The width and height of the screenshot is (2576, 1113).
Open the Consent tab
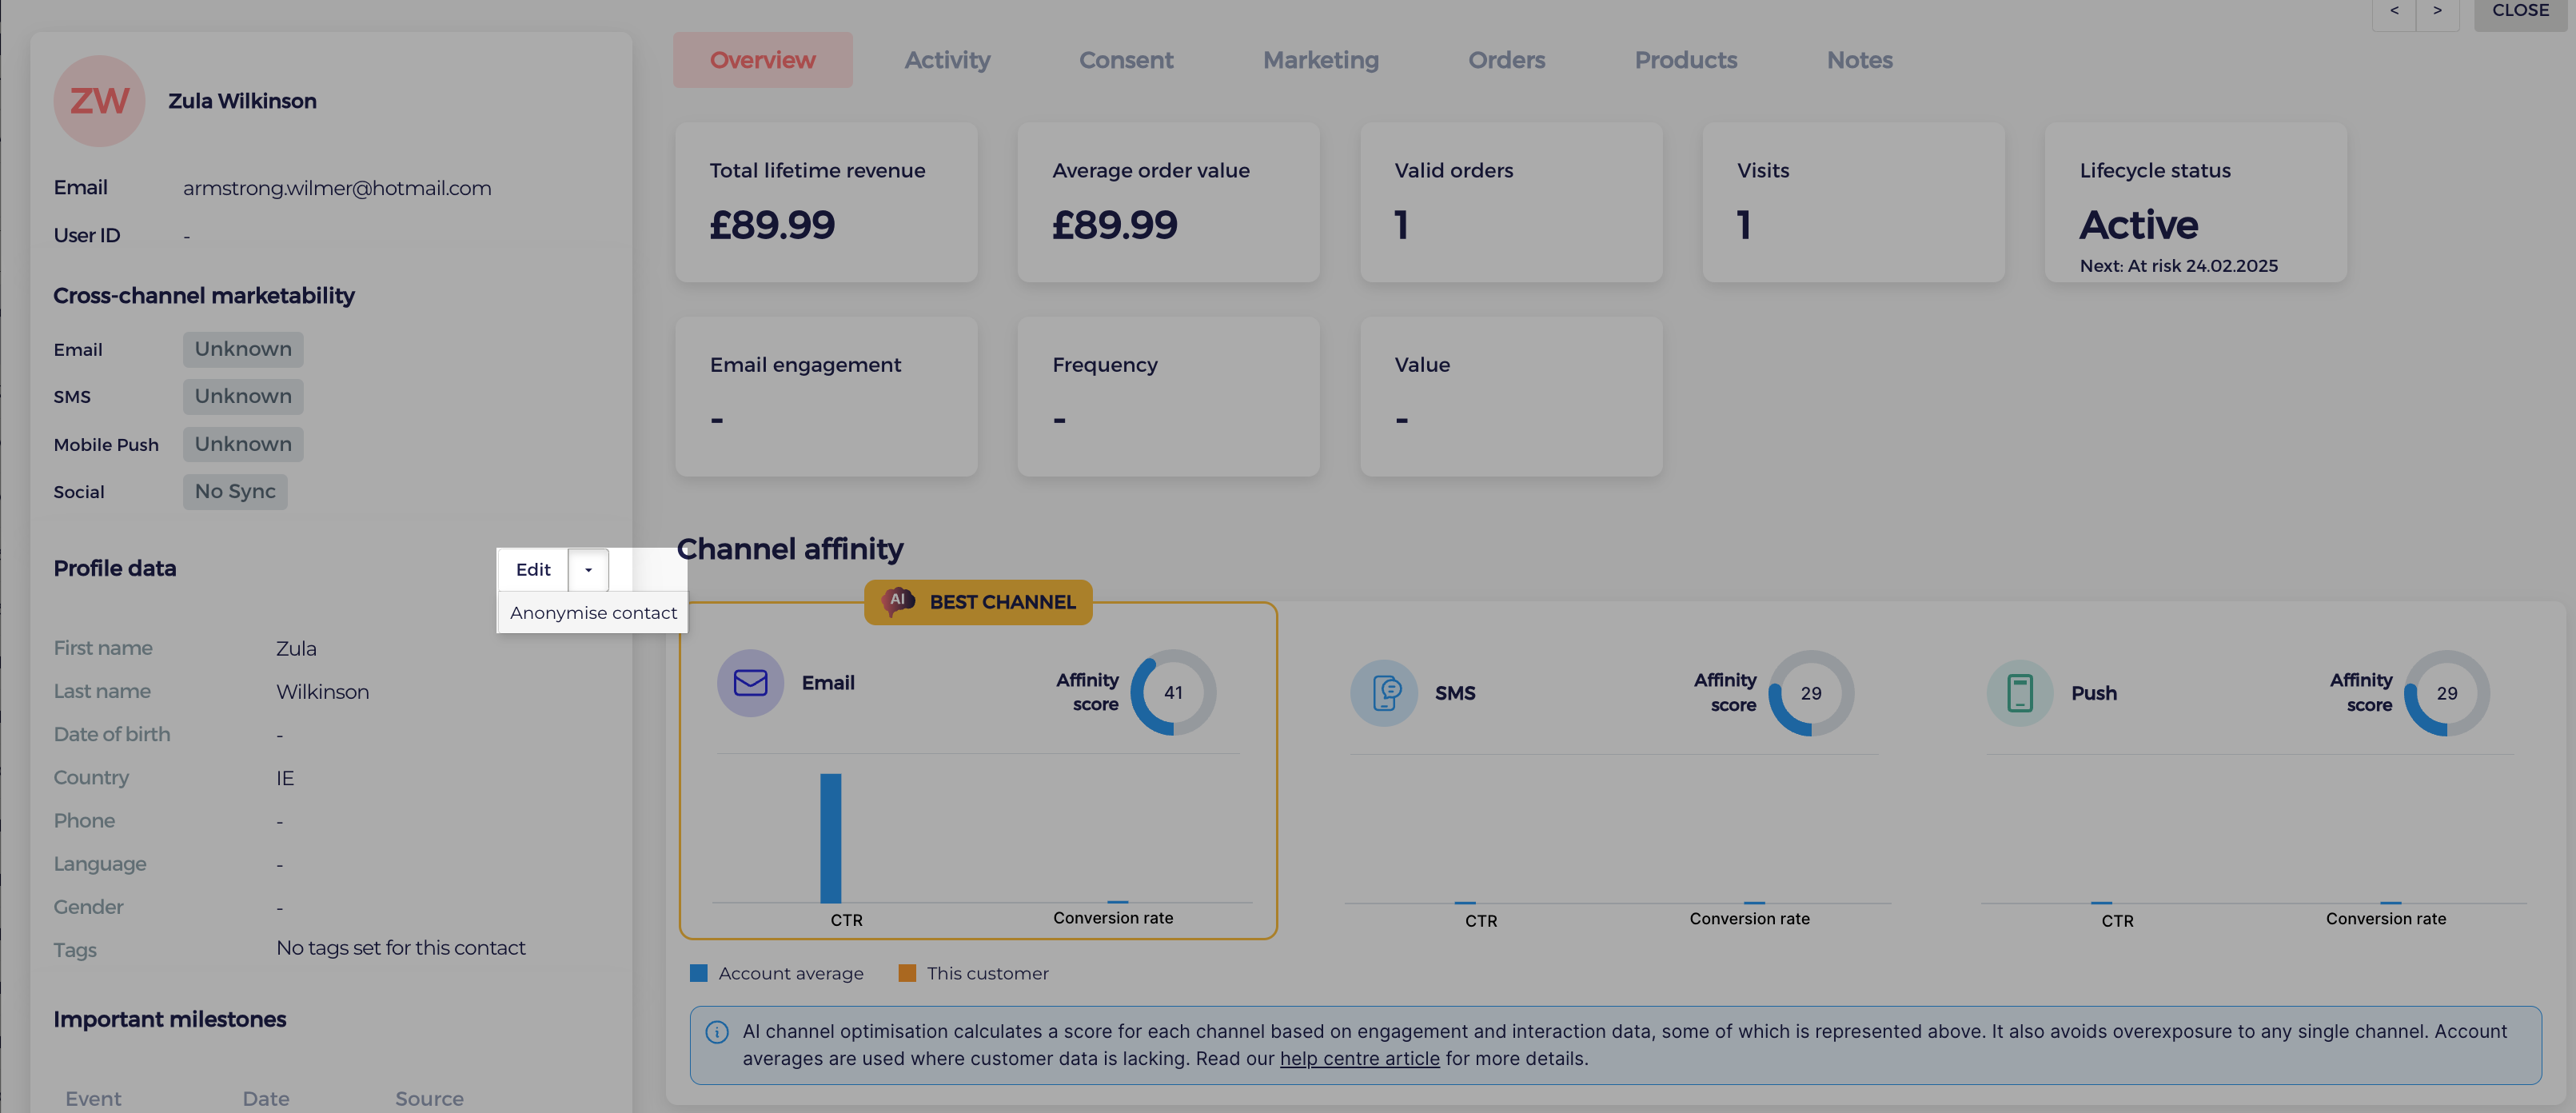pos(1126,60)
